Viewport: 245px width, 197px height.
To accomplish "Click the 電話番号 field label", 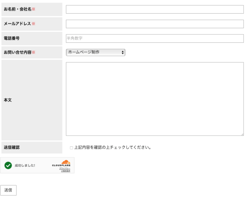I will (x=11, y=38).
